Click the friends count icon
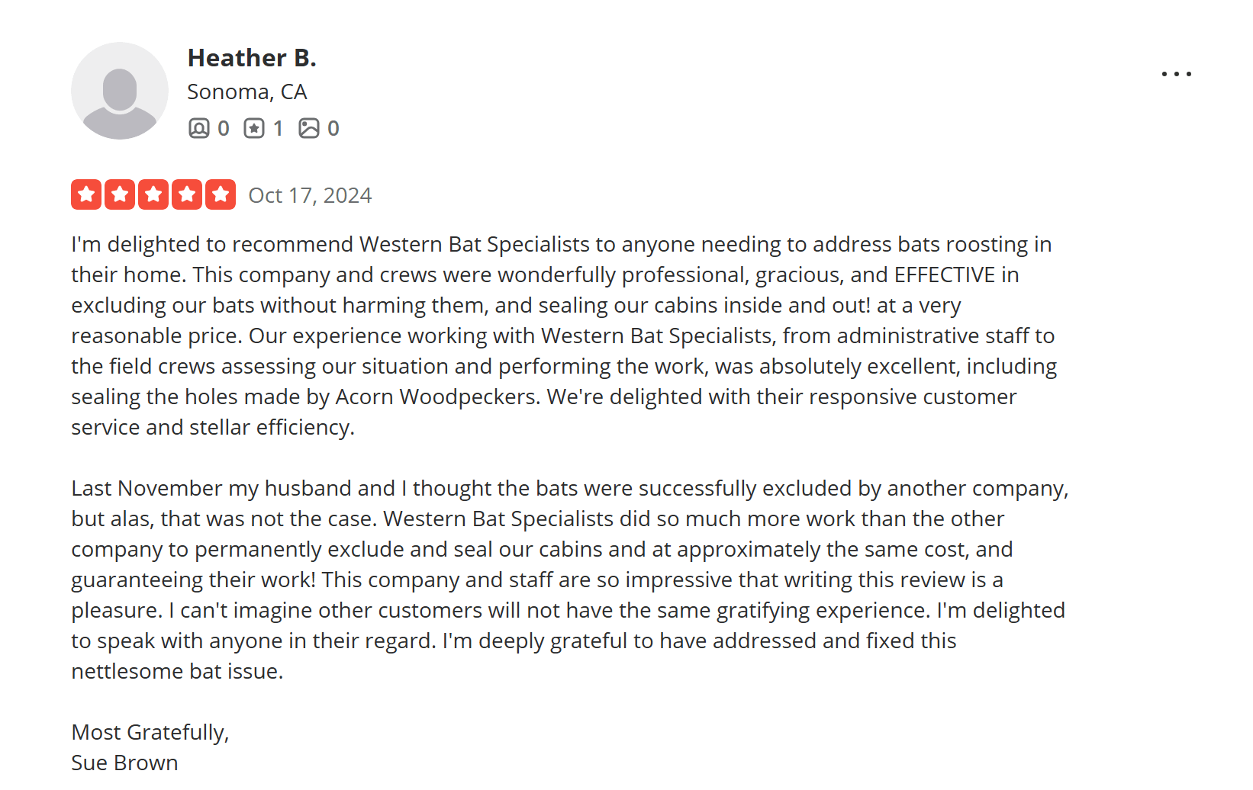1253x790 pixels. click(x=198, y=128)
